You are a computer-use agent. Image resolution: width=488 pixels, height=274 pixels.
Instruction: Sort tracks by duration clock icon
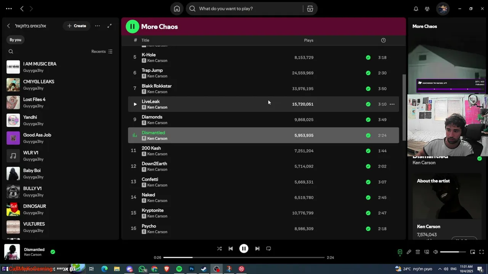pos(383,40)
